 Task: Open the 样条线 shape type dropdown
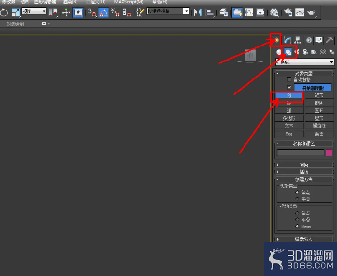[x=305, y=62]
